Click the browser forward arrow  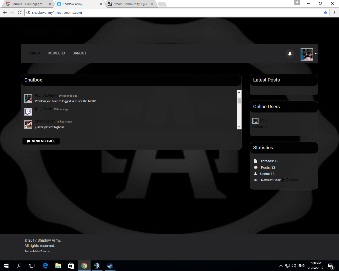tap(12, 12)
